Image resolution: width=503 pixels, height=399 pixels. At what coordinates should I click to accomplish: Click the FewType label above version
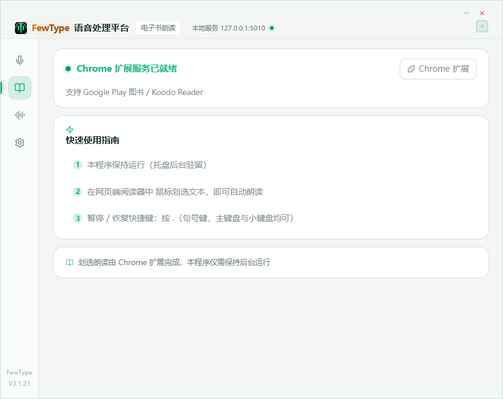pos(19,372)
